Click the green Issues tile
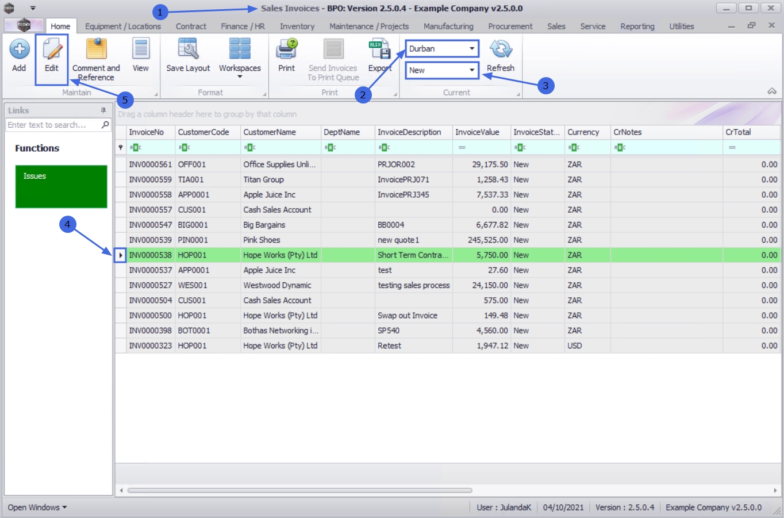Screen dimensions: 784x518 [61, 186]
